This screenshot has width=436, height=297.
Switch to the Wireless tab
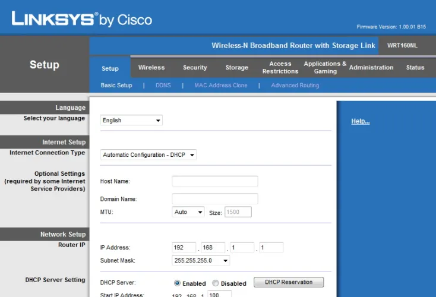coord(151,68)
